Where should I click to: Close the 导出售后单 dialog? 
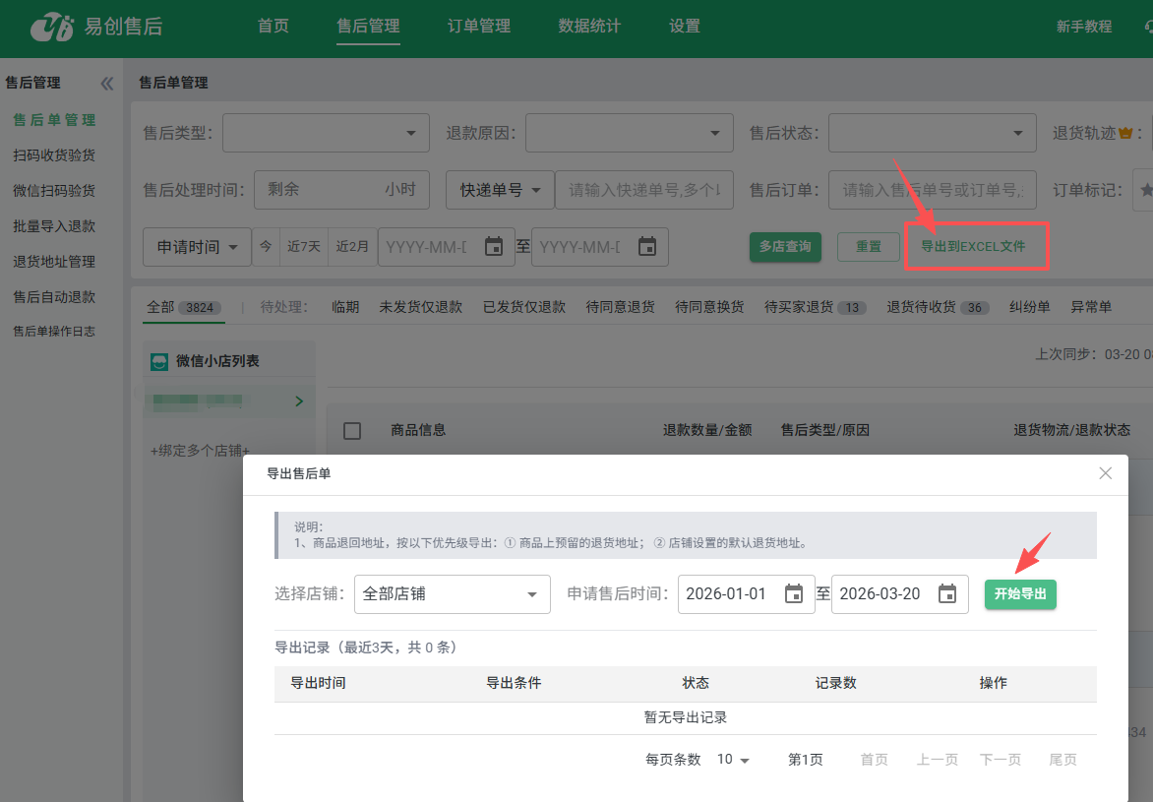(1106, 473)
